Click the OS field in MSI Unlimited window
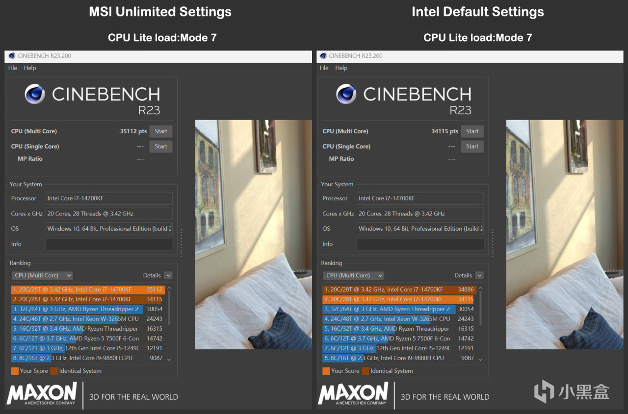 (109, 229)
